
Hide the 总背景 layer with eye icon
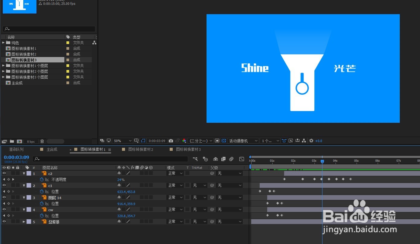pyautogui.click(x=4, y=221)
